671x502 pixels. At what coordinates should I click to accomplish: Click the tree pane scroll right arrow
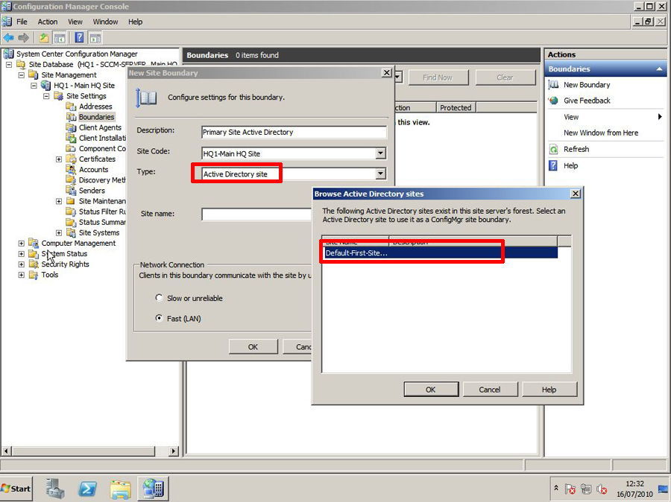point(173,451)
